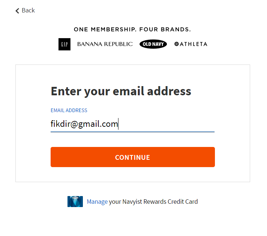Click the typed text fikdir@gmail.com

[x=84, y=124]
